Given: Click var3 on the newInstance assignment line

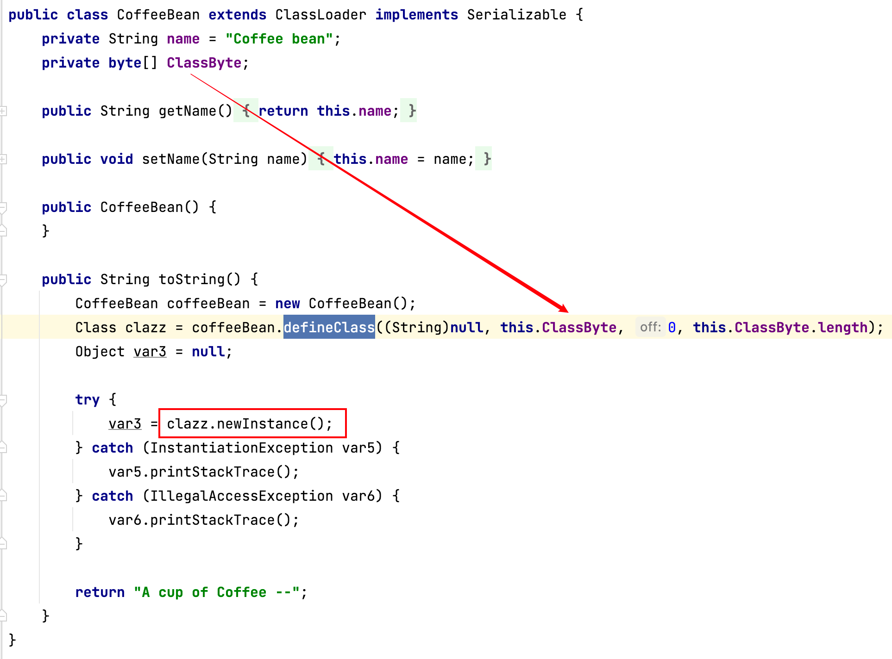Looking at the screenshot, I should pyautogui.click(x=125, y=424).
